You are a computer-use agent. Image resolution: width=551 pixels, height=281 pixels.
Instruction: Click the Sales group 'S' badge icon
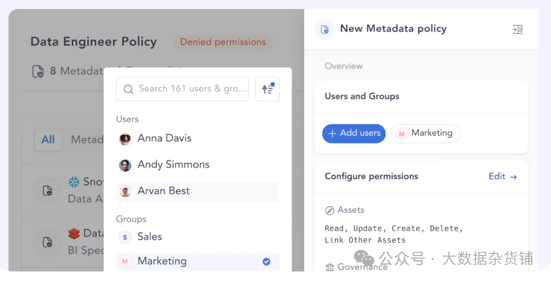[x=125, y=237]
